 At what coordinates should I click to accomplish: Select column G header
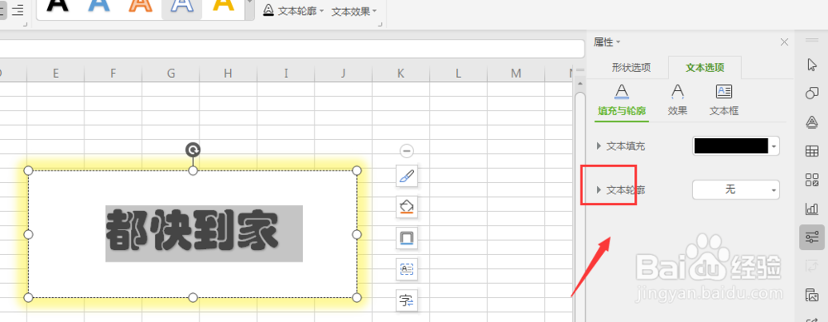(171, 74)
